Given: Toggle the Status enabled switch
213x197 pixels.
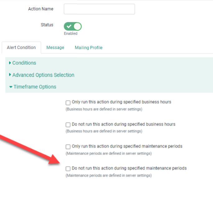Looking at the screenshot, I should (73, 26).
